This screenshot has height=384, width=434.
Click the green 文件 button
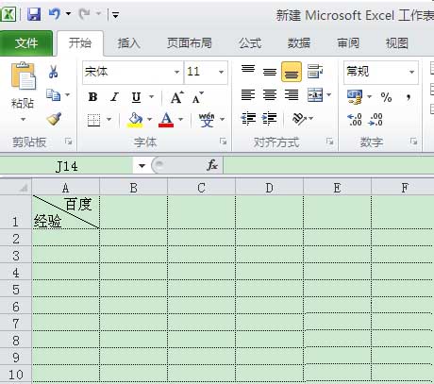(x=26, y=43)
